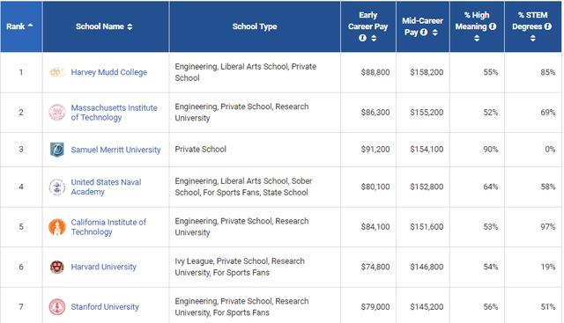Viewport: 564px width, 323px height.
Task: Click the Harvey Mudd College logo icon
Action: (56, 72)
